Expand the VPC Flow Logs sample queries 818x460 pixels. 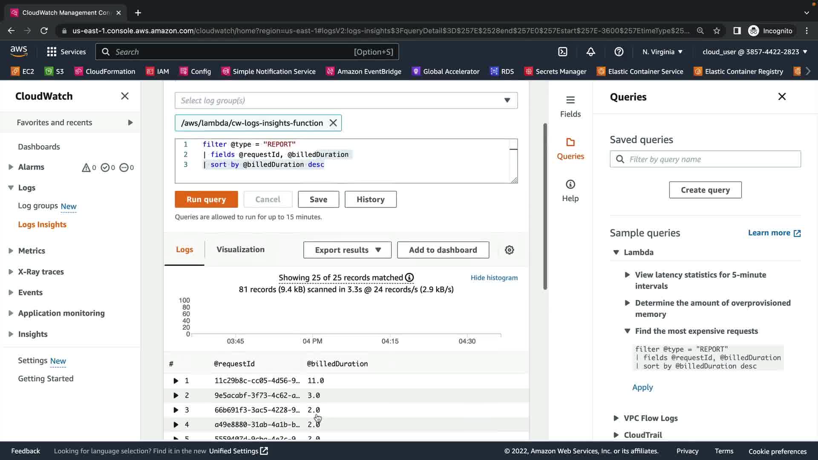pyautogui.click(x=616, y=418)
